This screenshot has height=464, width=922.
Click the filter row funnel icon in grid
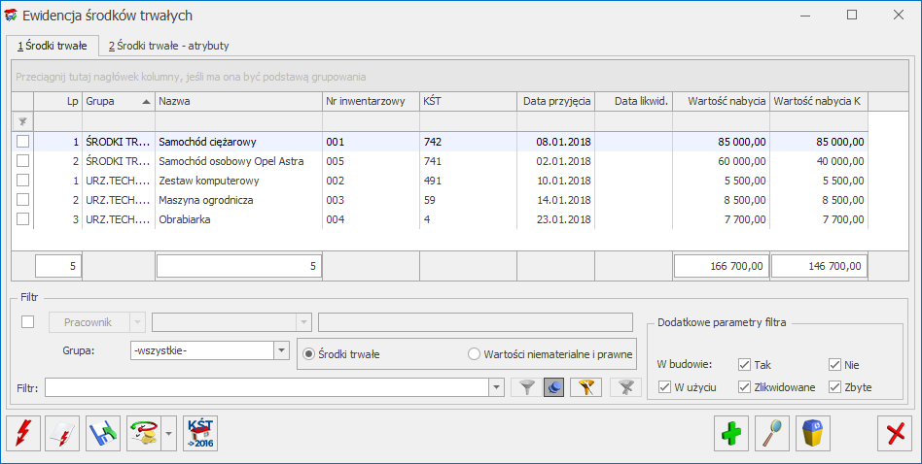(23, 121)
